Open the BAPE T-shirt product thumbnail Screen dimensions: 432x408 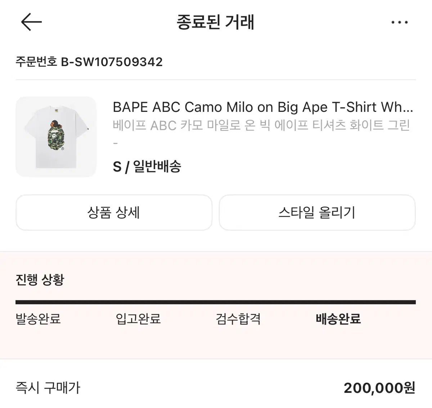pyautogui.click(x=56, y=137)
